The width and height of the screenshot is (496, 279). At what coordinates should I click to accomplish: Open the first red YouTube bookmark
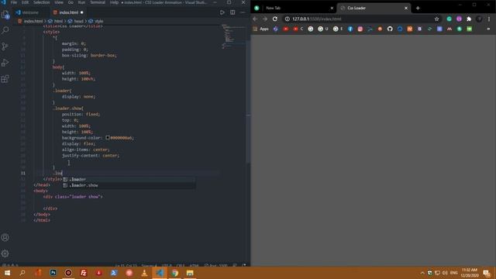(x=286, y=29)
